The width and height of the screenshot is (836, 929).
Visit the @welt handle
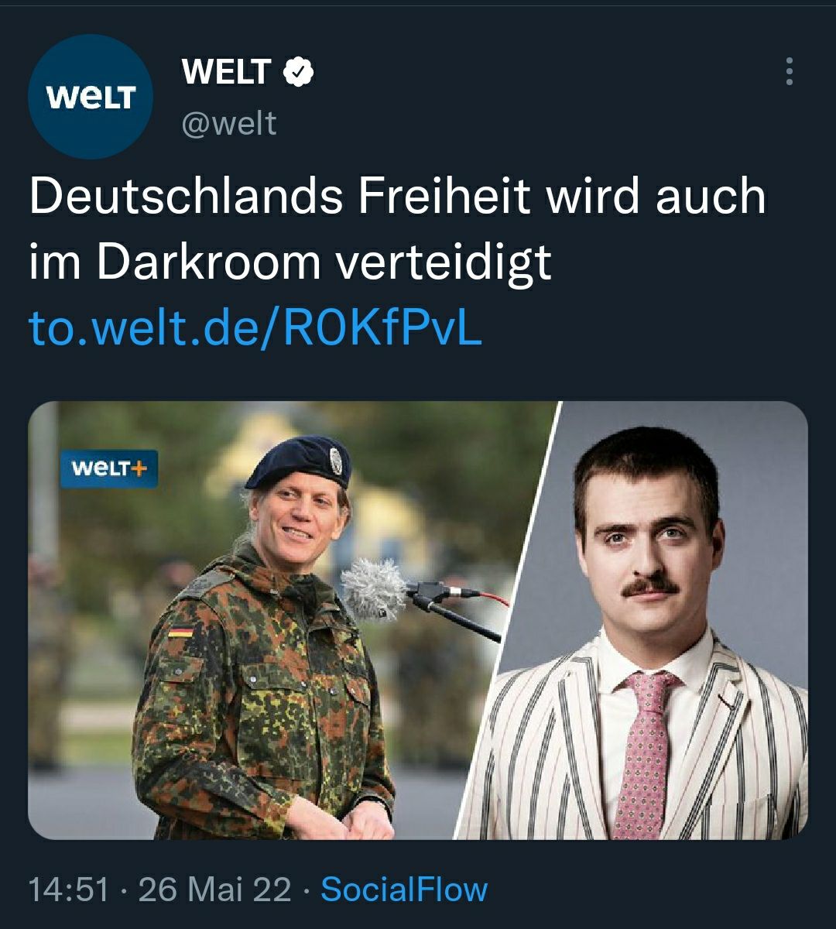click(229, 123)
